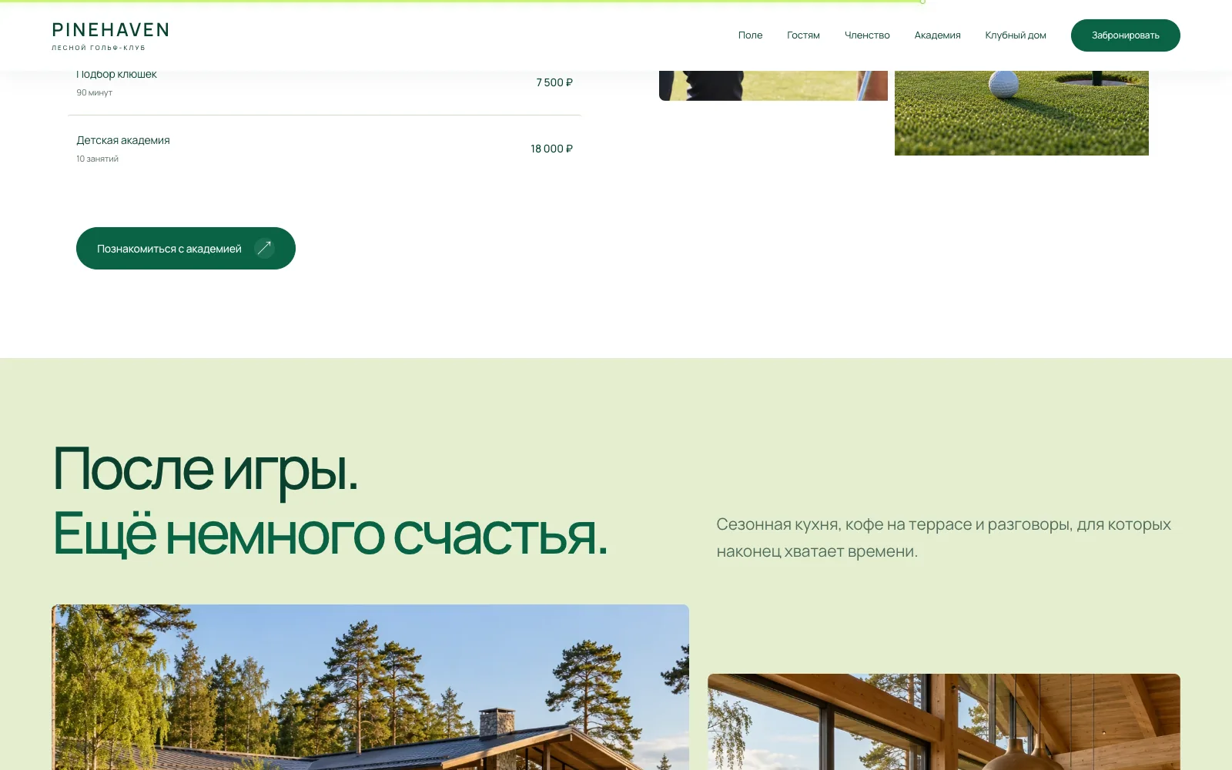This screenshot has width=1232, height=770.
Task: Open the golfer photo beside the ball image
Action: point(773,85)
